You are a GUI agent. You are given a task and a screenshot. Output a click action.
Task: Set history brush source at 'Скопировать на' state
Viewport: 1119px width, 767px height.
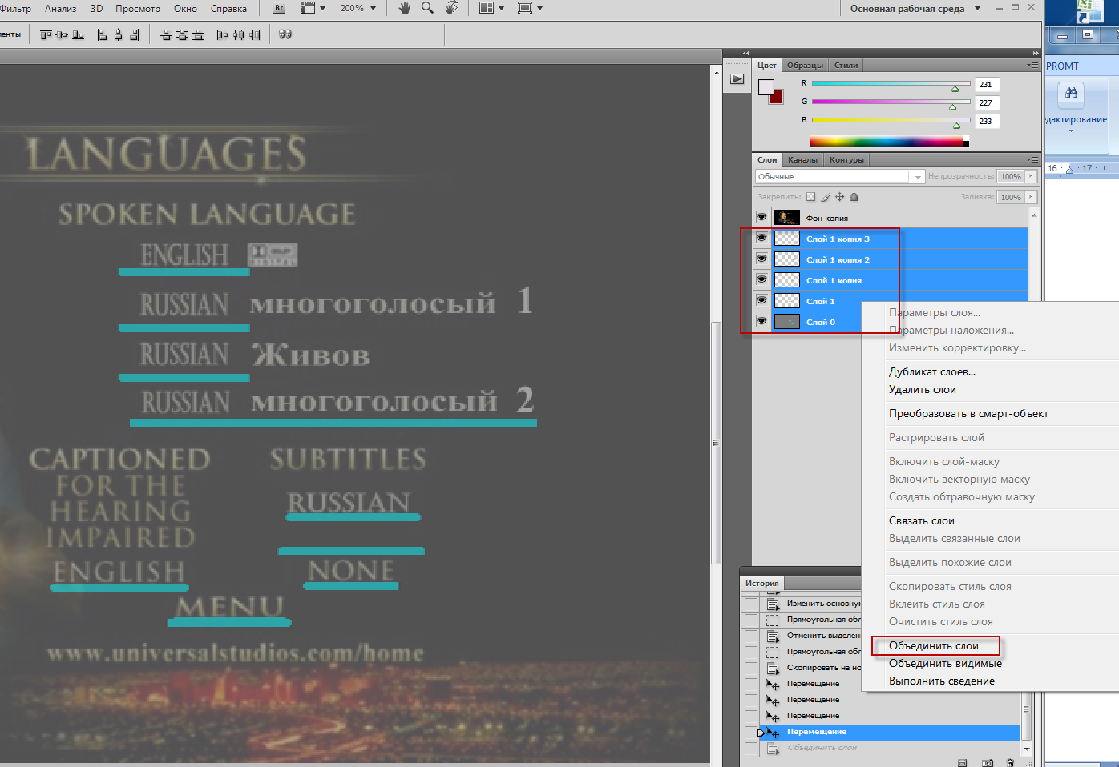coord(750,668)
